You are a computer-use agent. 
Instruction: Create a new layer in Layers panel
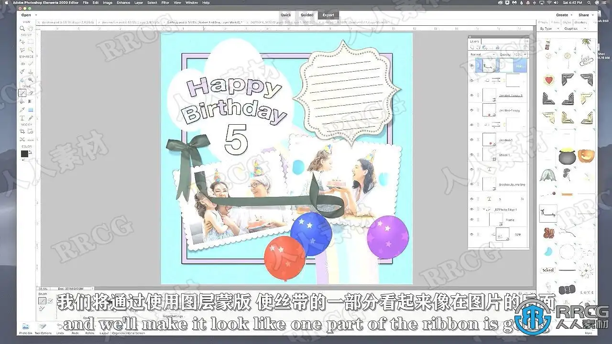pyautogui.click(x=471, y=47)
